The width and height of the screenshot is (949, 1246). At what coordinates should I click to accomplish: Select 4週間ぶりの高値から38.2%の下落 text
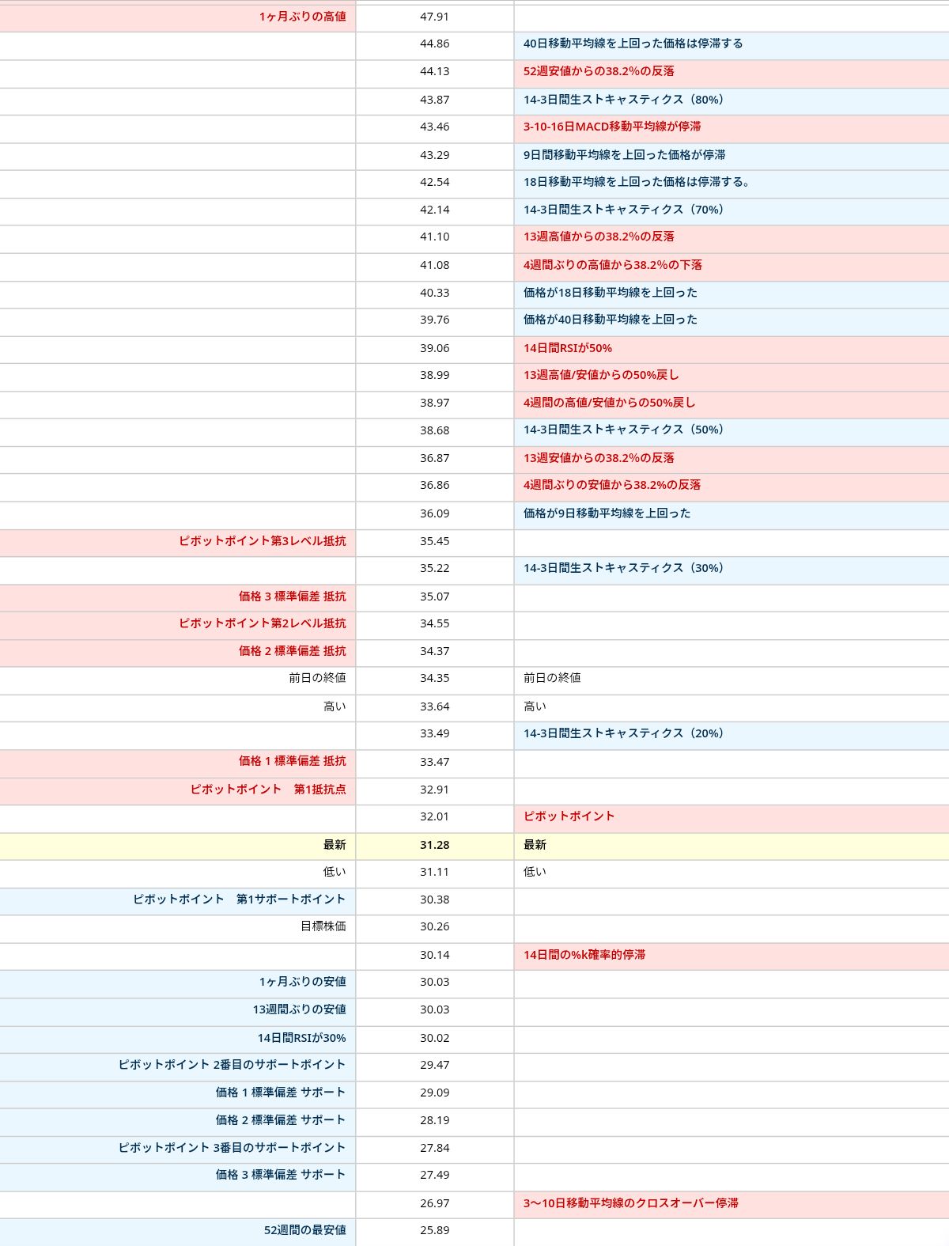pos(613,265)
